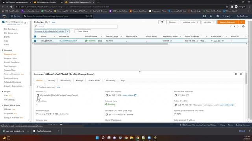Click the AWS logo home icon
This screenshot has width=252, height=141.
4,16
